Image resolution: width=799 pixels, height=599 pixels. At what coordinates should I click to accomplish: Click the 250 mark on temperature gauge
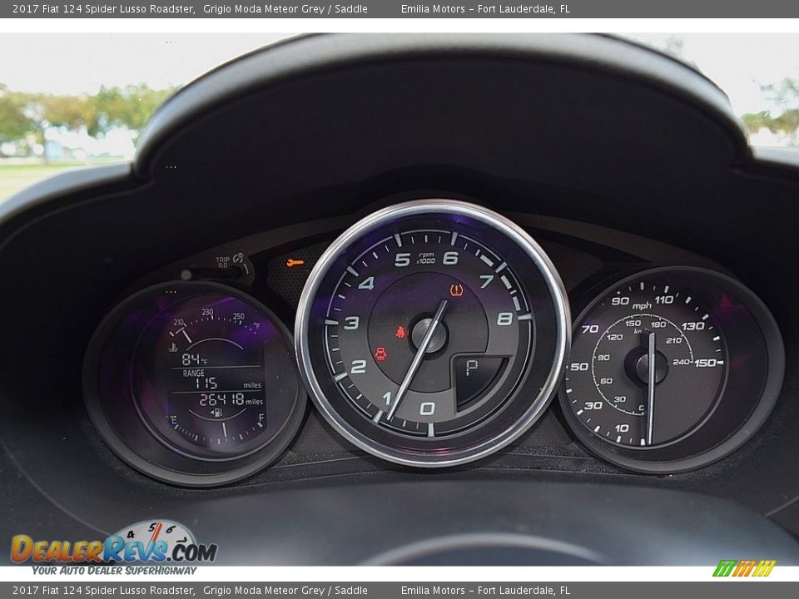coord(239,316)
